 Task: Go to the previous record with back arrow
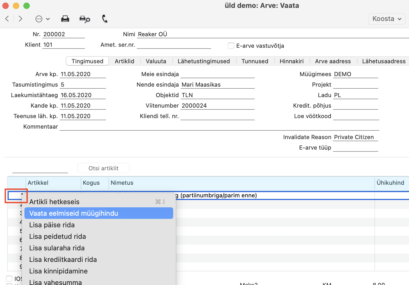pyautogui.click(x=7, y=19)
